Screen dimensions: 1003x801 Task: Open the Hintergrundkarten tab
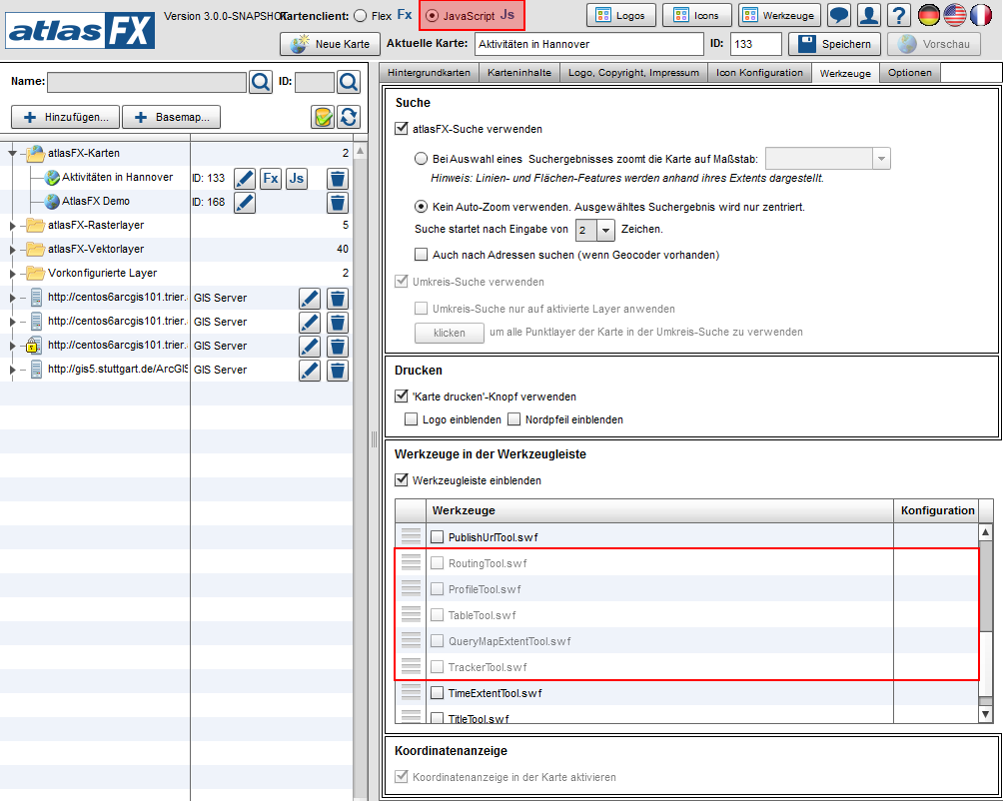tap(429, 73)
